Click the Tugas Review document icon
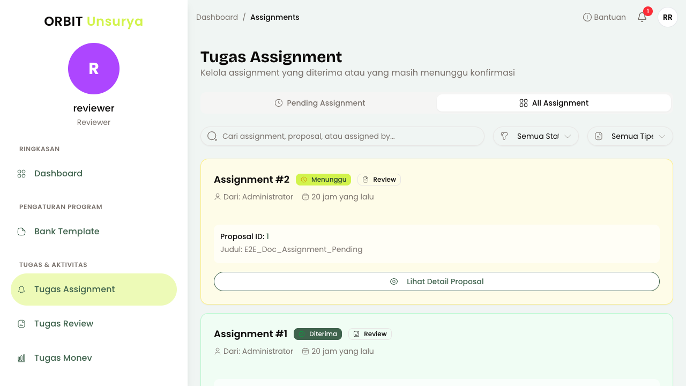The width and height of the screenshot is (686, 386). pos(21,324)
